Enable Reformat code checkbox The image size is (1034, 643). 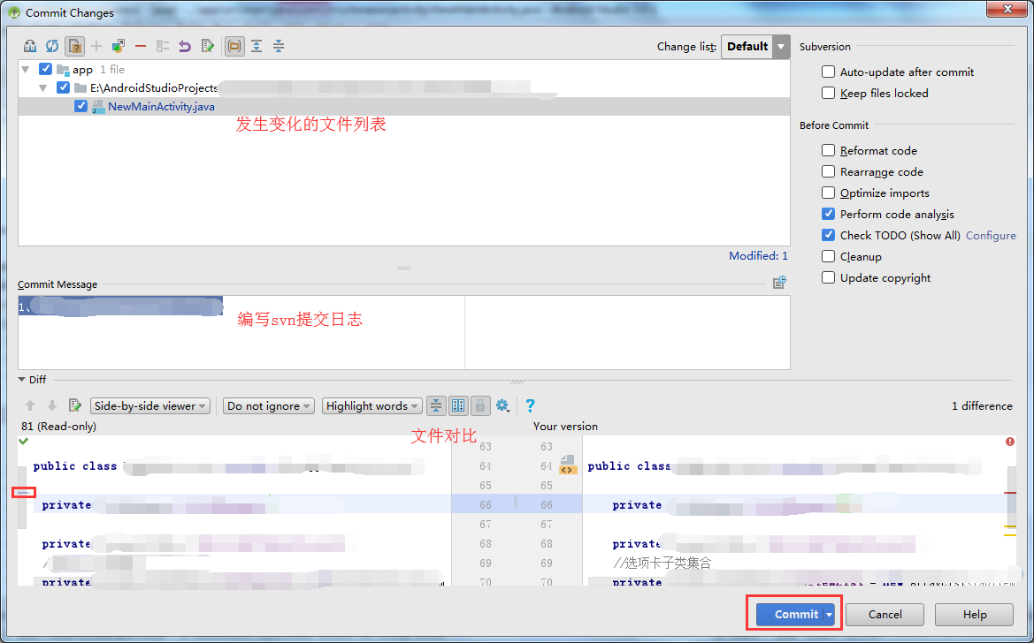tap(828, 150)
